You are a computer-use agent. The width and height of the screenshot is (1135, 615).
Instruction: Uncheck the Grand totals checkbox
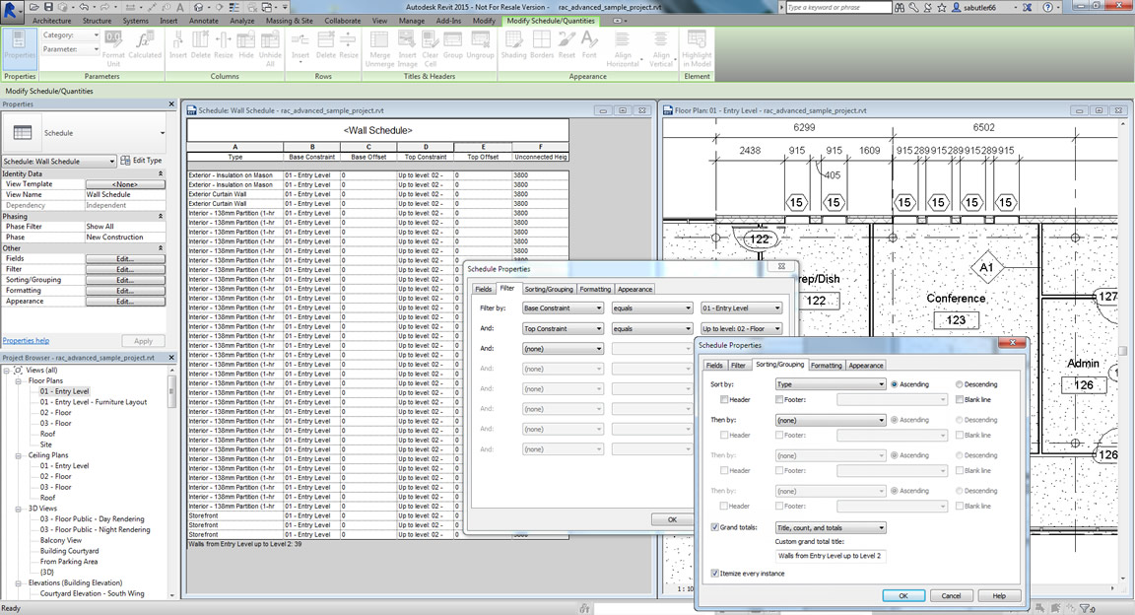(714, 528)
